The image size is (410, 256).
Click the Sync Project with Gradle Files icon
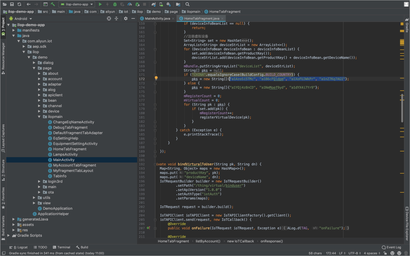point(154,4)
